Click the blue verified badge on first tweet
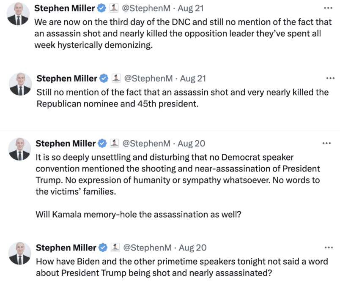 [101, 8]
